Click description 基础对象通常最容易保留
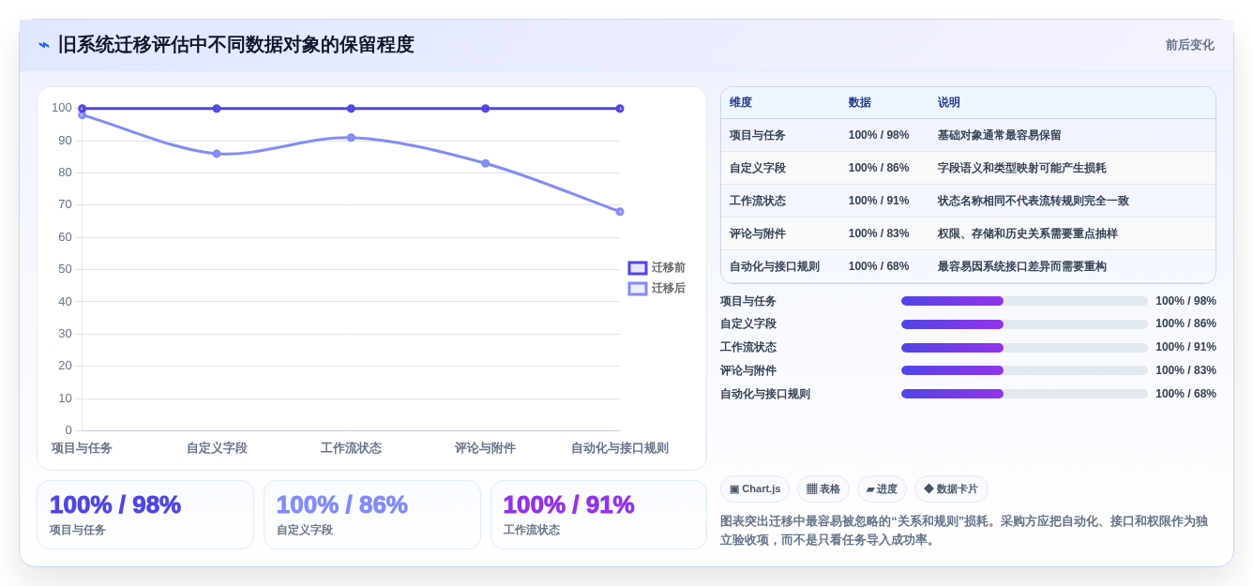The width and height of the screenshot is (1253, 586). [x=1000, y=136]
